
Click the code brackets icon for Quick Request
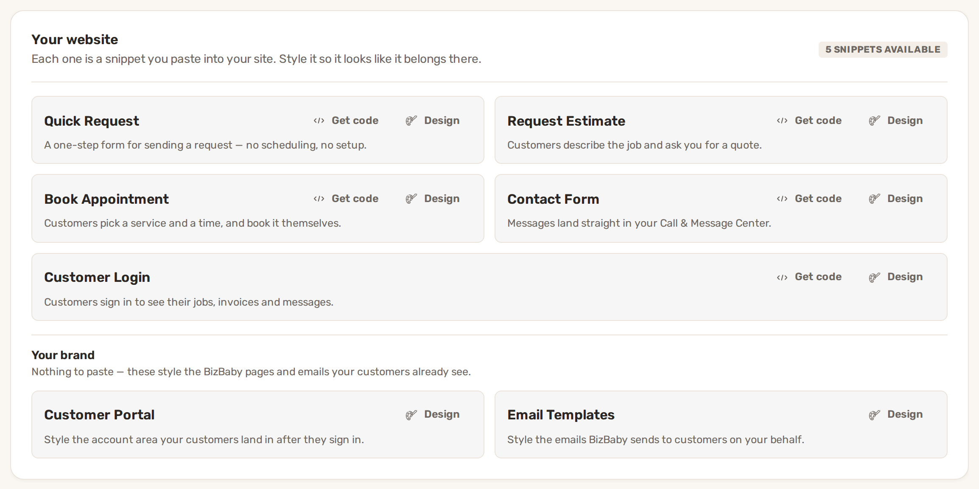(x=319, y=121)
